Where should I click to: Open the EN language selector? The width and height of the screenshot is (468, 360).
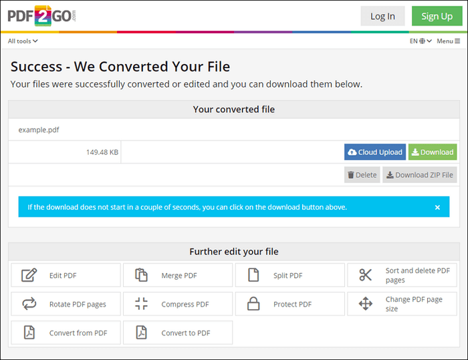(418, 41)
